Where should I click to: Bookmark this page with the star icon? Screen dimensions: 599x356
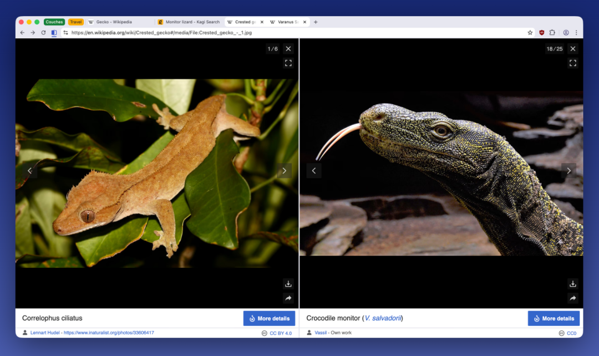[530, 33]
